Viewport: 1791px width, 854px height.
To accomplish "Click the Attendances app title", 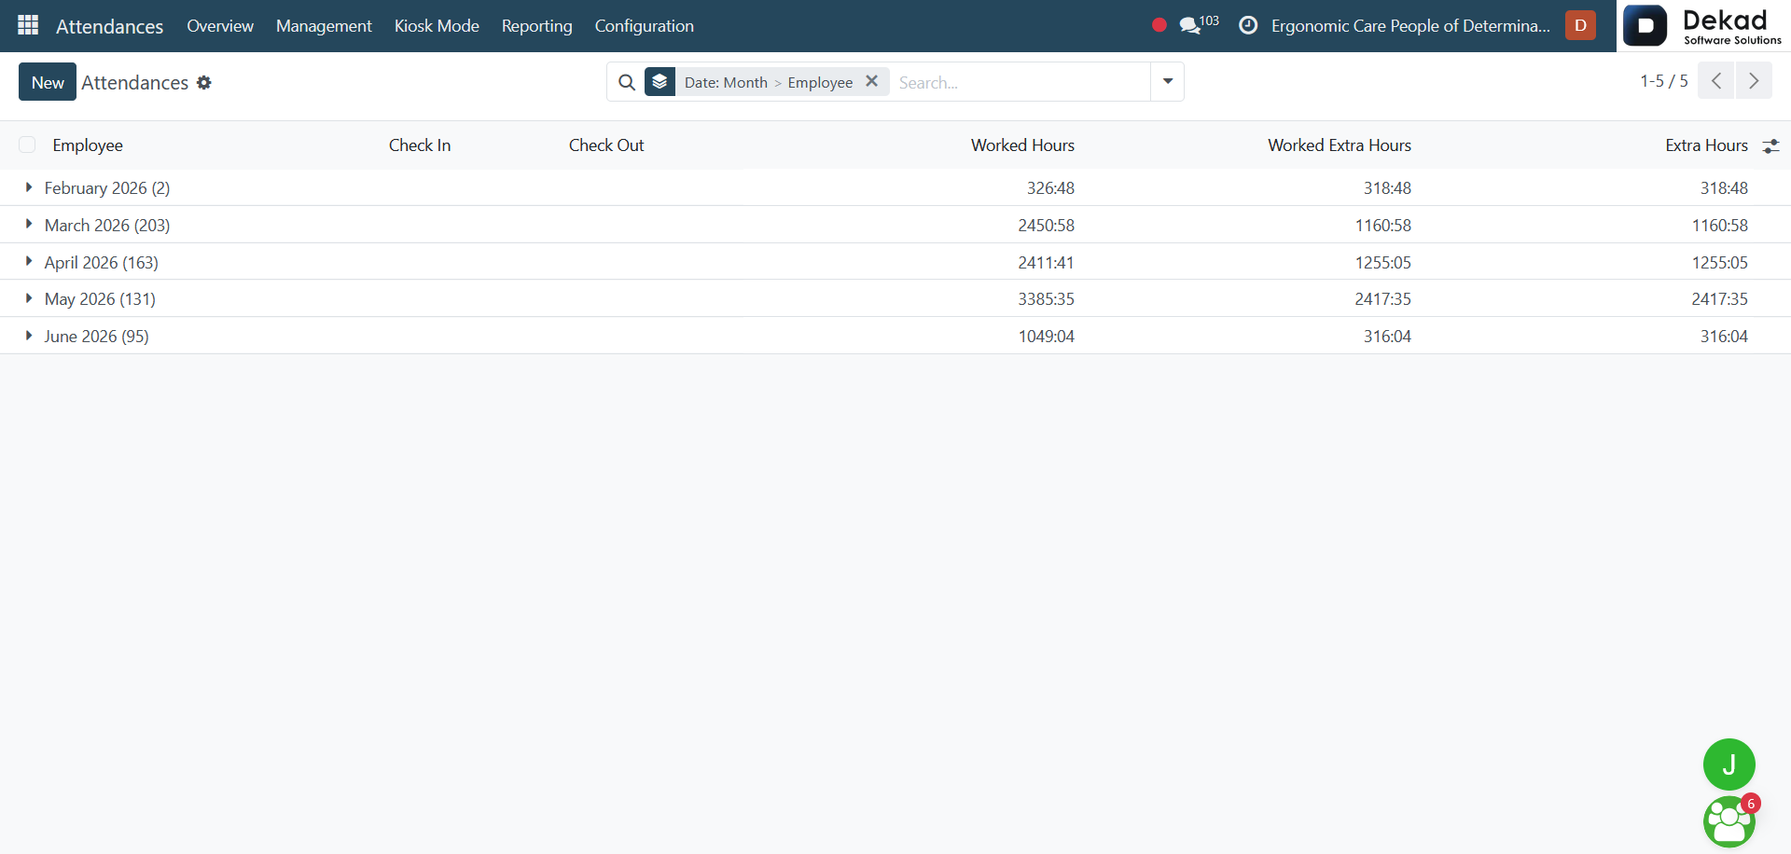I will [x=109, y=26].
